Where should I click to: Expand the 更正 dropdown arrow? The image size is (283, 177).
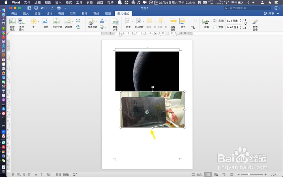[x=38, y=21]
